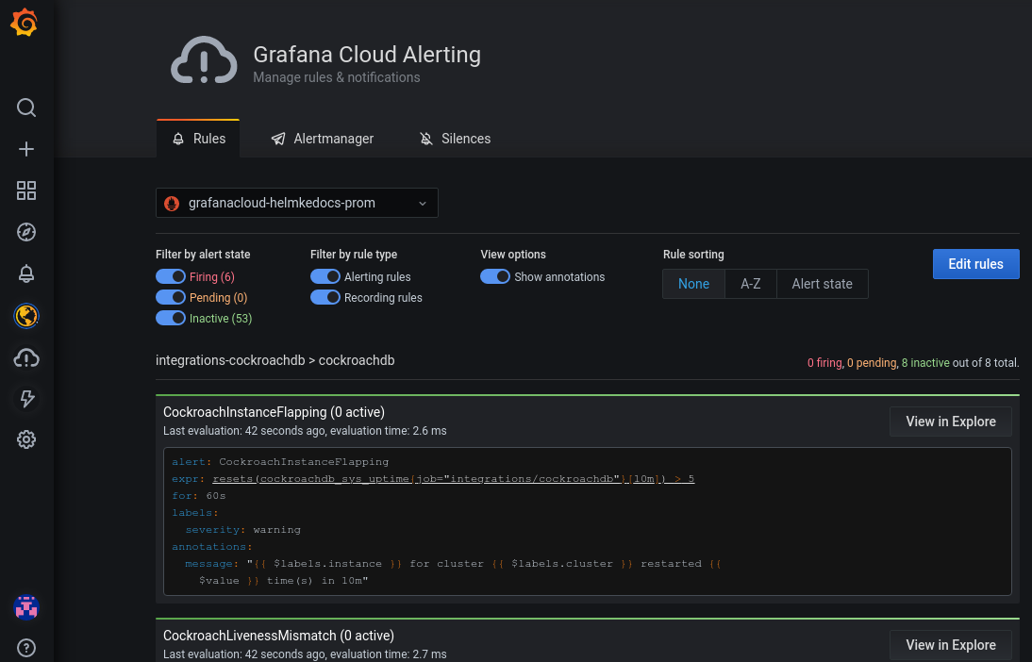Click the Grafana Cloud Alerting page title

click(x=367, y=55)
